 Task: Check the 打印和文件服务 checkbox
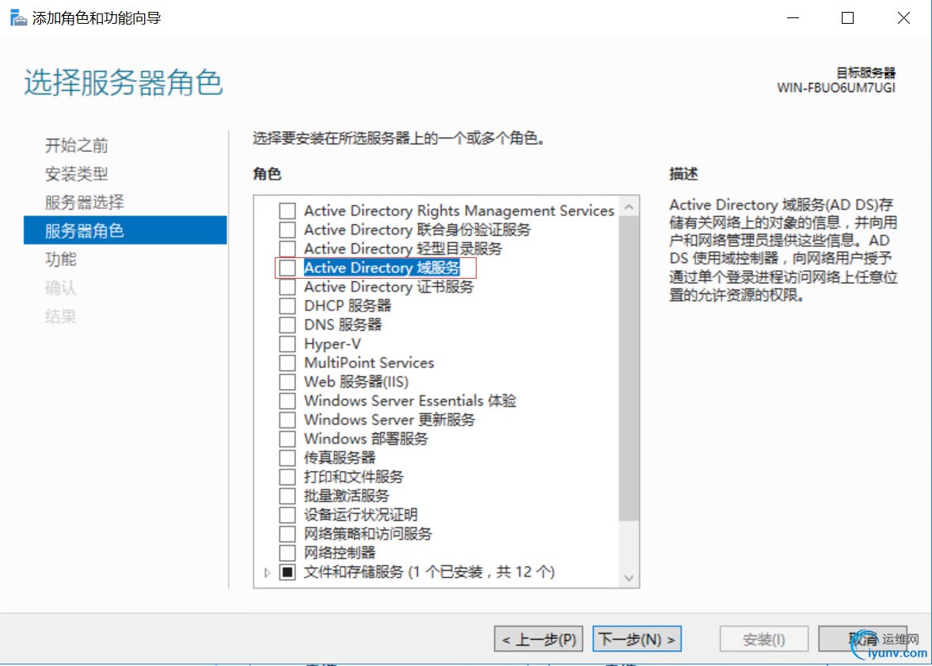(x=287, y=477)
